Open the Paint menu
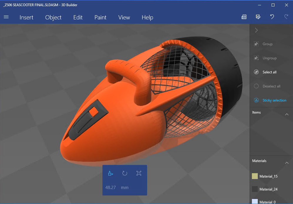293x204 pixels. (x=100, y=17)
